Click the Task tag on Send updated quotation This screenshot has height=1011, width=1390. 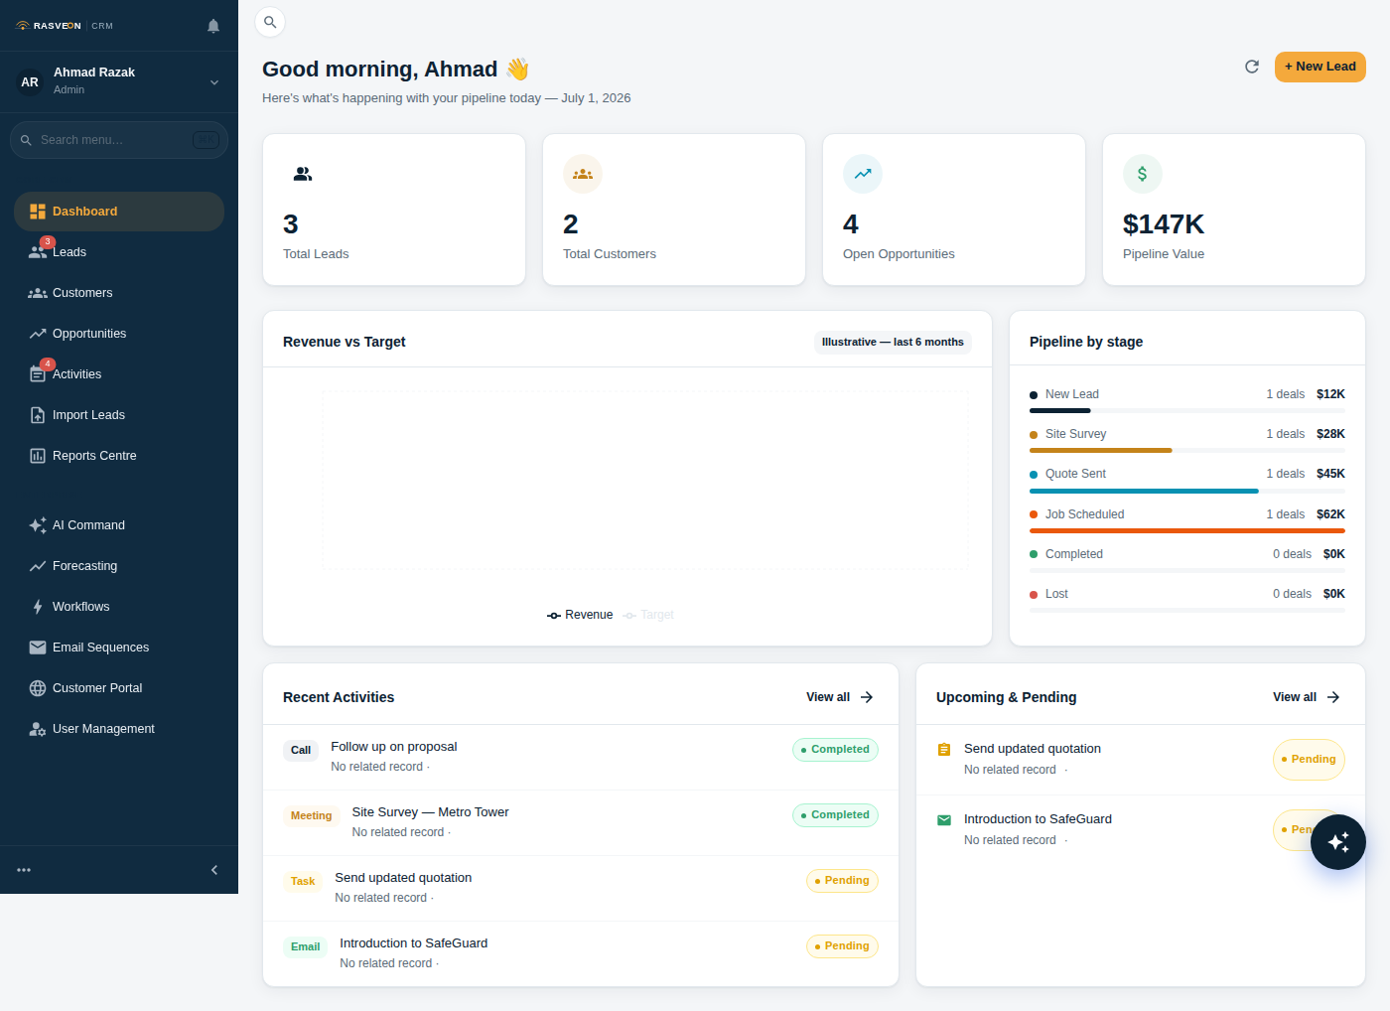pyautogui.click(x=303, y=882)
